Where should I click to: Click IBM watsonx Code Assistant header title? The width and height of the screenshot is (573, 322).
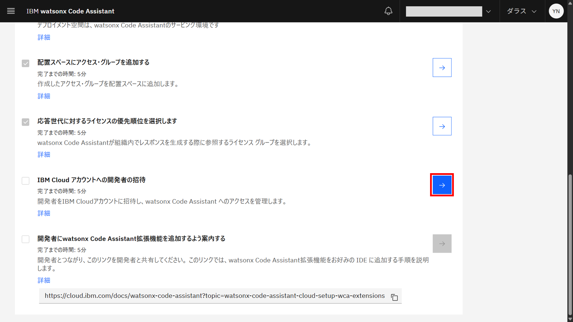pos(70,11)
